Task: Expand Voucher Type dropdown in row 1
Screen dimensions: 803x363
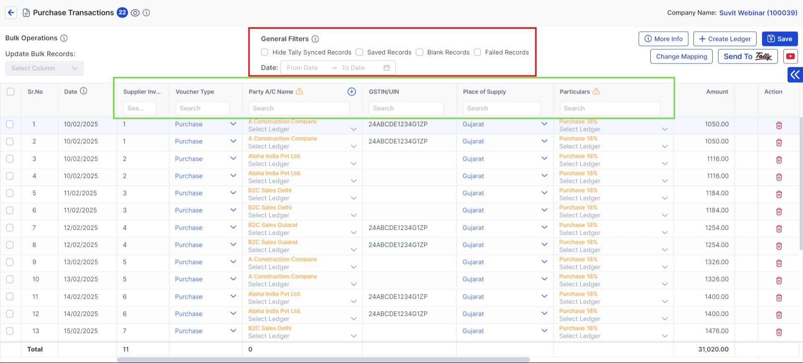Action: coord(233,124)
